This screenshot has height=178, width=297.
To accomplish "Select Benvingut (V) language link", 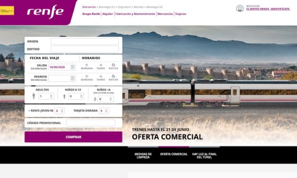I will tap(154, 7).
